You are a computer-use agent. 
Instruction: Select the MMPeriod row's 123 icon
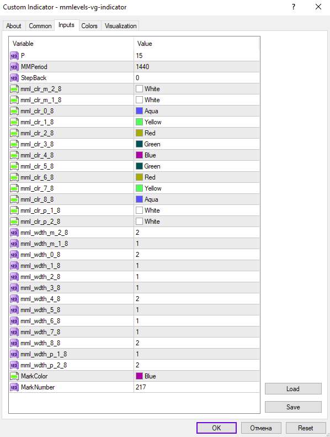point(14,67)
